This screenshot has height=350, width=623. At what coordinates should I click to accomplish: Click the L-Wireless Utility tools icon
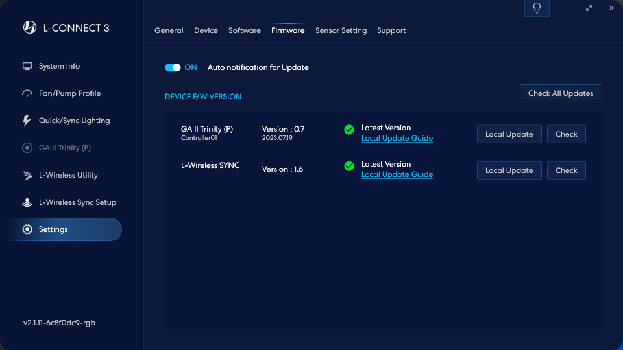pos(27,175)
